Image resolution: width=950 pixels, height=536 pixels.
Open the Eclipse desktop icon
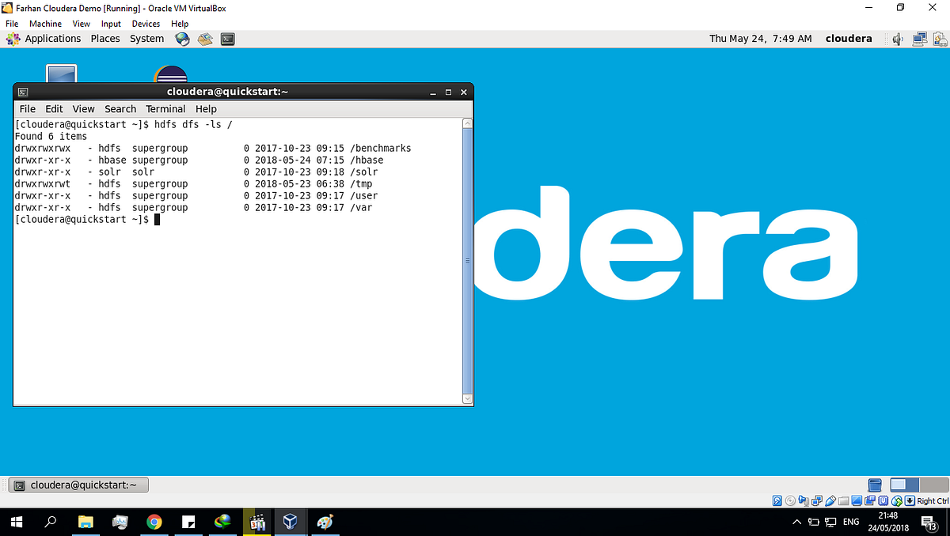click(x=170, y=75)
